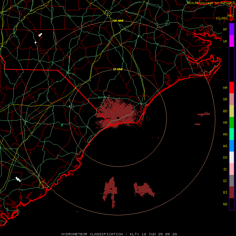
Task: Click the 50 NMI range ring label
Action: point(118,69)
